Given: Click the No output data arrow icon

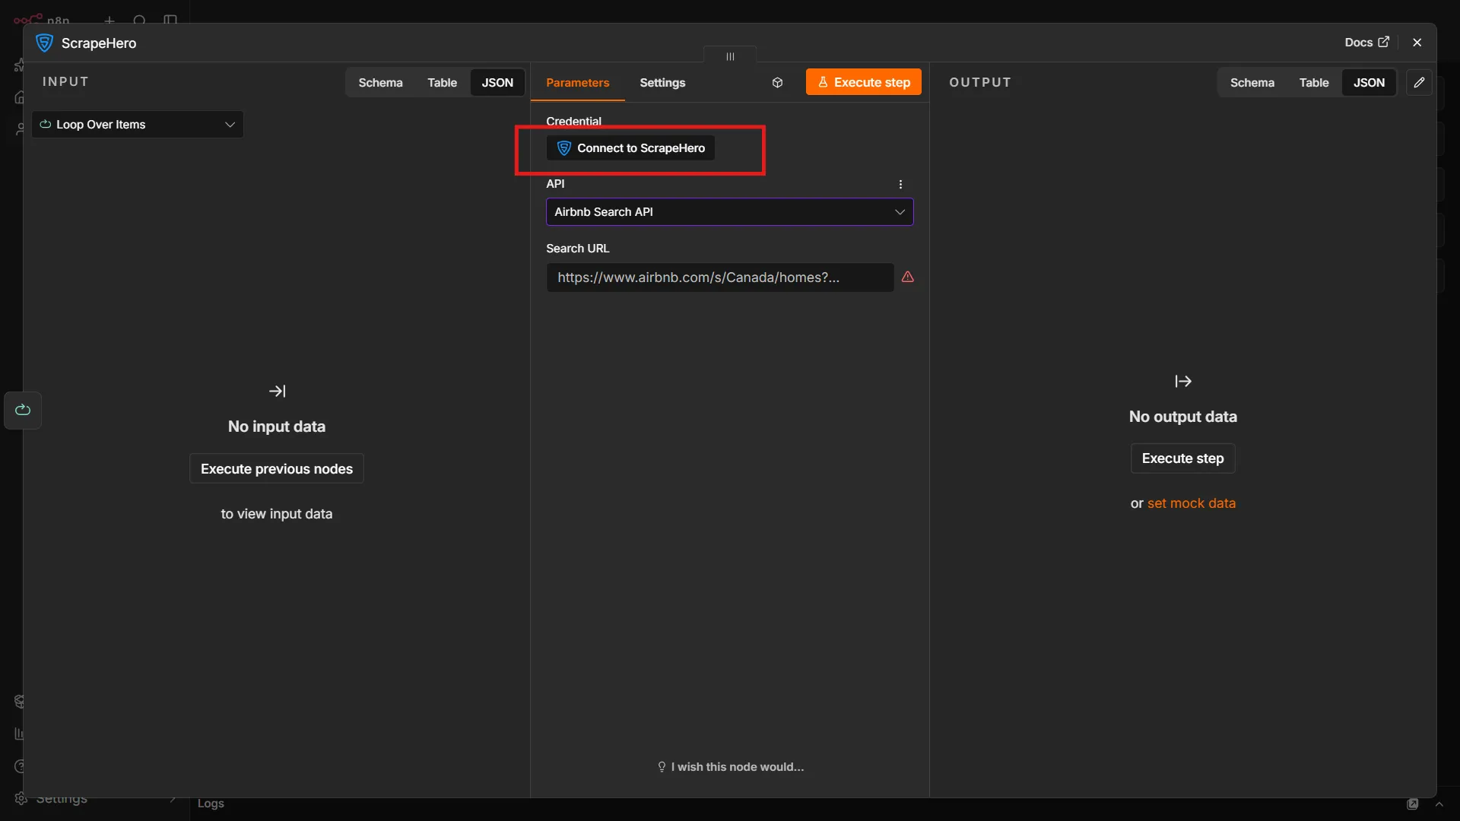Looking at the screenshot, I should tap(1182, 382).
